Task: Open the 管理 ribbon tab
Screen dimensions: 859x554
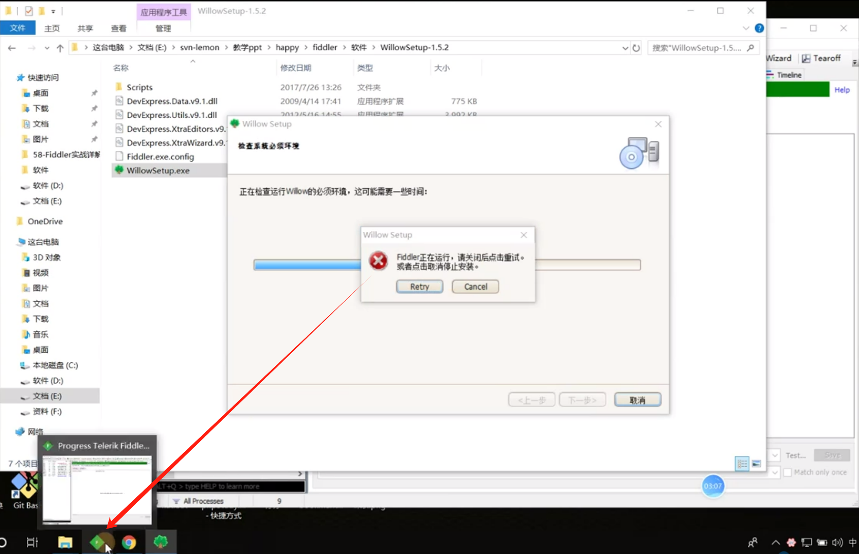Action: (163, 28)
